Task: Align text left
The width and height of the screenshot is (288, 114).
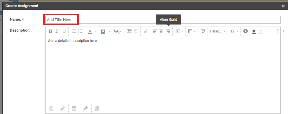Action: (155, 31)
